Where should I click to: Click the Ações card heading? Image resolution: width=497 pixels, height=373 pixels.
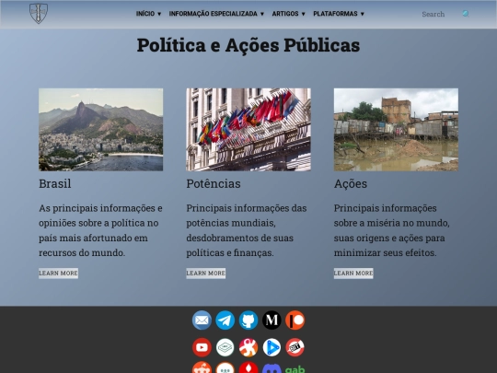tap(351, 183)
